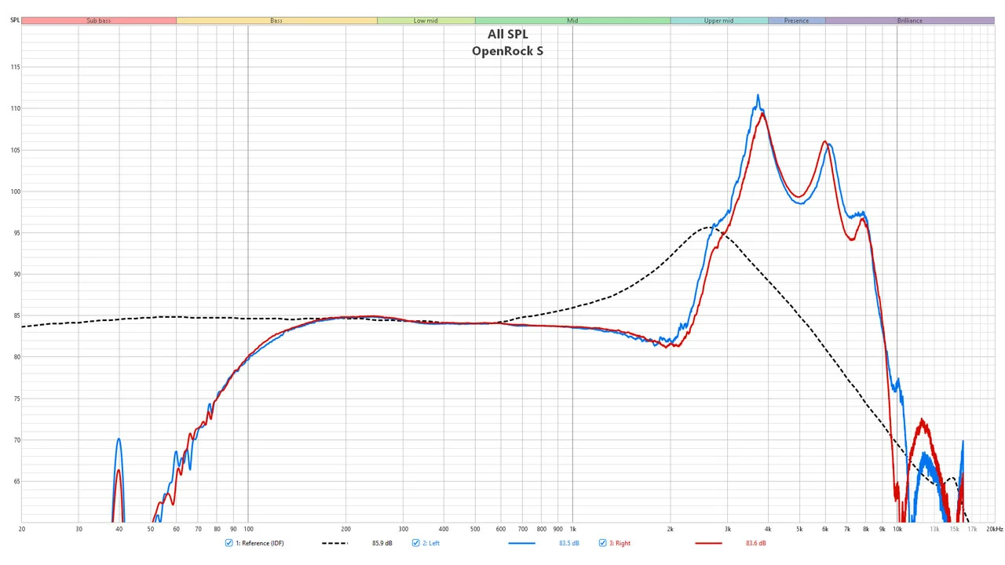The height and width of the screenshot is (565, 1005).
Task: Toggle the 1: Reference (IDF) trace checkbox
Action: pos(229,543)
